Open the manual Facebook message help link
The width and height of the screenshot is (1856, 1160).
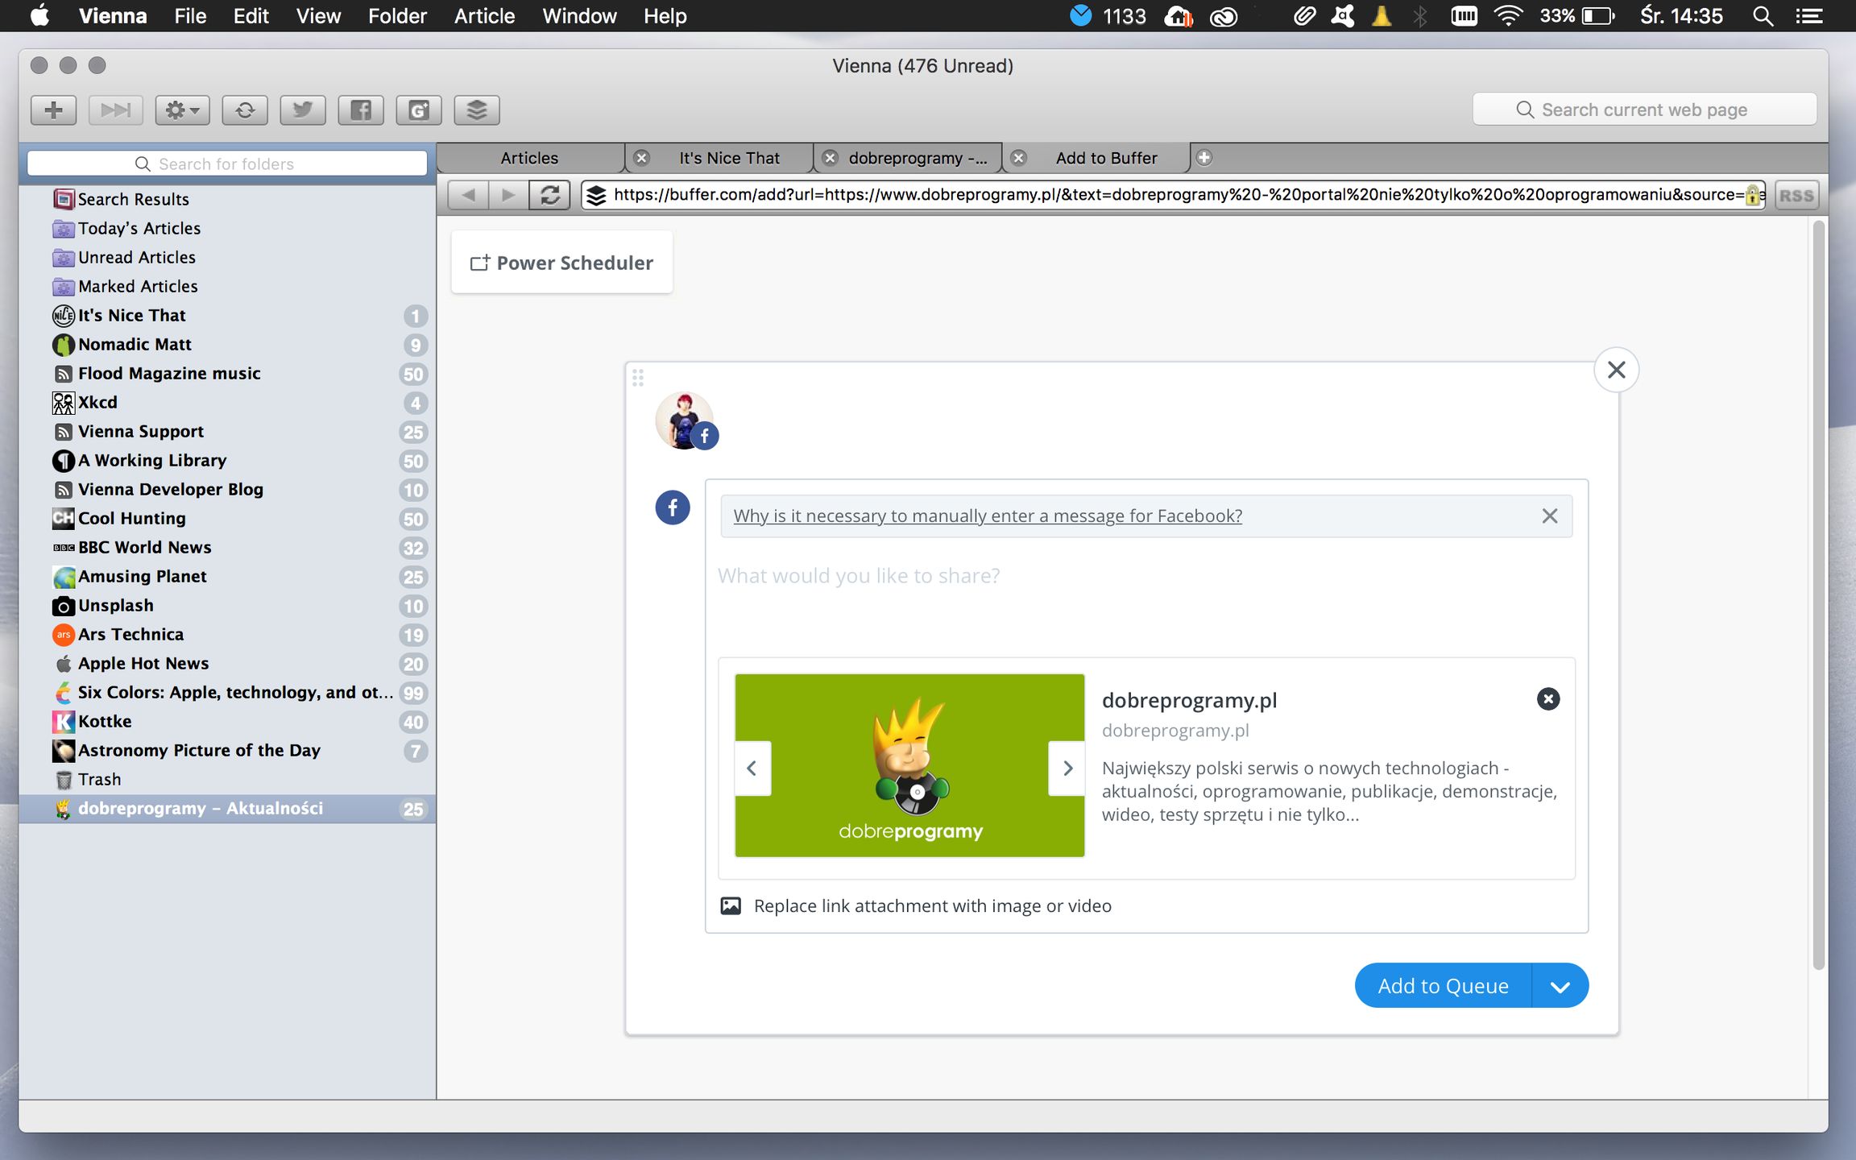987,516
